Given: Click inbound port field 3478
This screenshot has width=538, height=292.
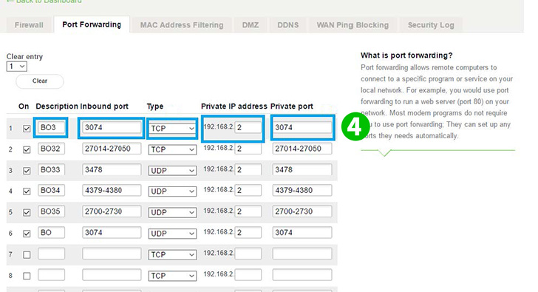Looking at the screenshot, I should (x=112, y=169).
